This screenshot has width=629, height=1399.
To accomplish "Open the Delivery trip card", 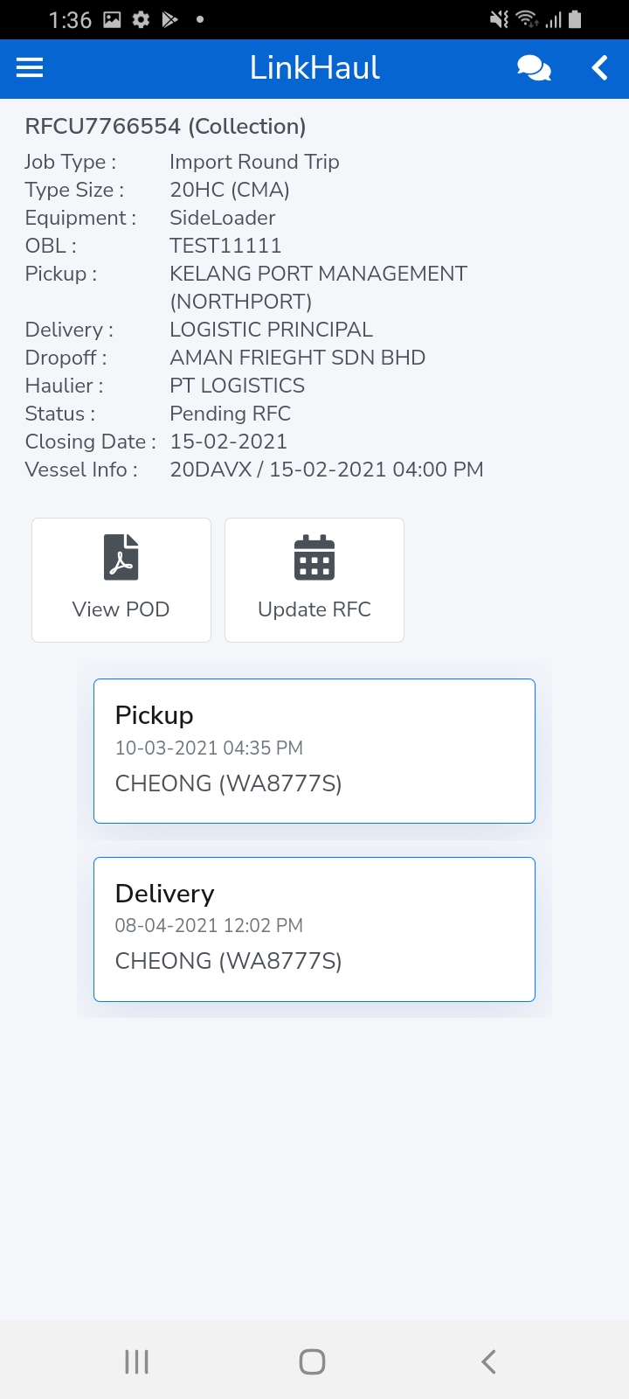I will click(314, 929).
